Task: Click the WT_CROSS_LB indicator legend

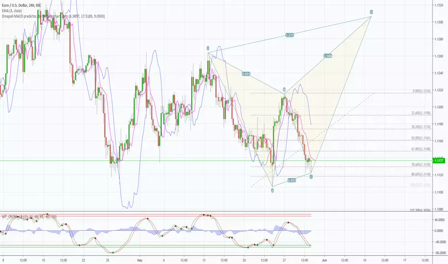Action: pos(29,217)
